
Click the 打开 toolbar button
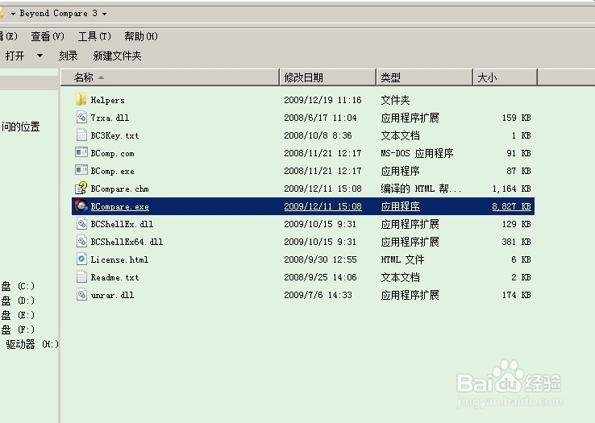[x=15, y=56]
